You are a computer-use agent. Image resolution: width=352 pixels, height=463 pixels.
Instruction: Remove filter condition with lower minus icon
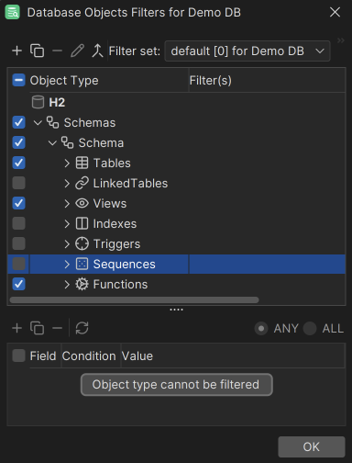(x=57, y=328)
